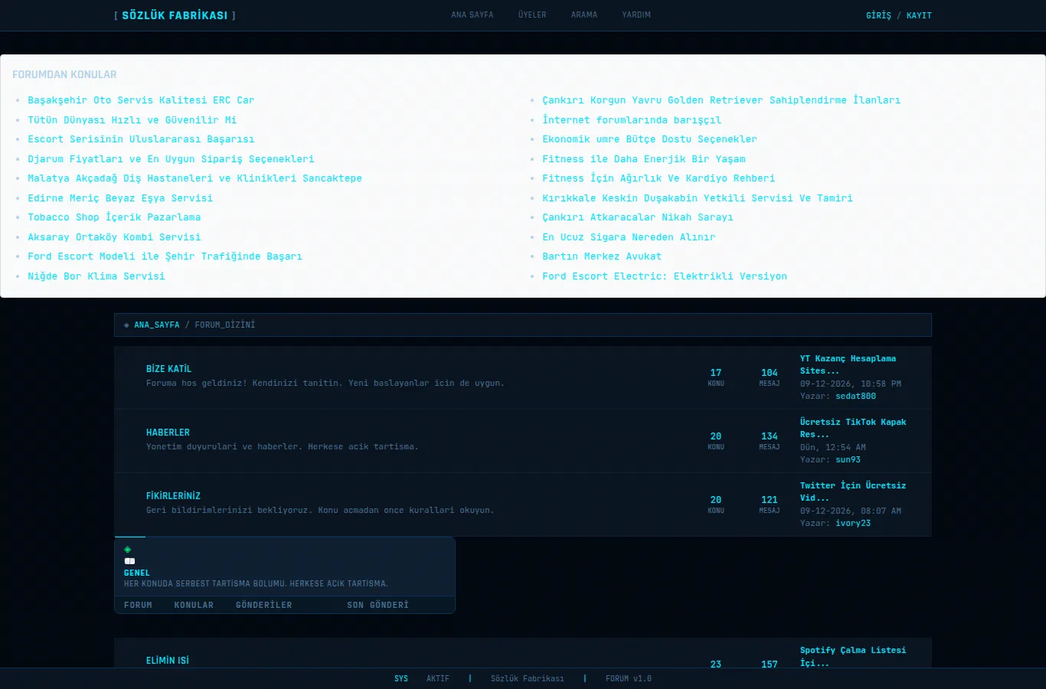Open the HABERLER forum section
This screenshot has height=689, width=1046.
[168, 433]
